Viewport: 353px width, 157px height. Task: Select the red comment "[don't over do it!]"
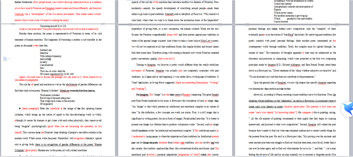[x=166, y=58]
